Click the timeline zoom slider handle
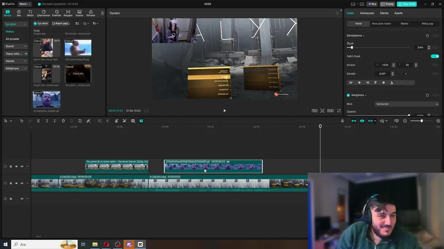Viewport: 444px width, 249px height. tap(421, 121)
